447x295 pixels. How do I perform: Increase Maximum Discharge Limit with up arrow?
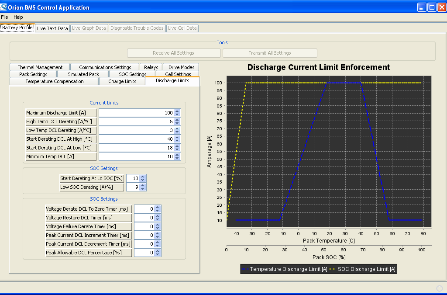177,111
